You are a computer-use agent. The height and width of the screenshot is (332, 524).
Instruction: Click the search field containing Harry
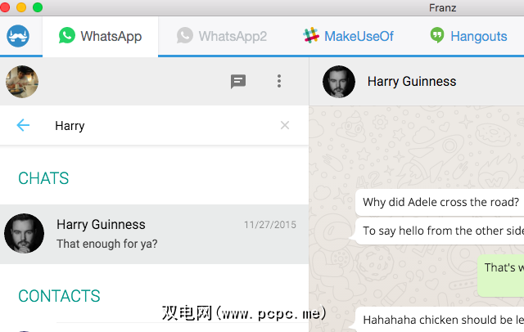coord(155,125)
